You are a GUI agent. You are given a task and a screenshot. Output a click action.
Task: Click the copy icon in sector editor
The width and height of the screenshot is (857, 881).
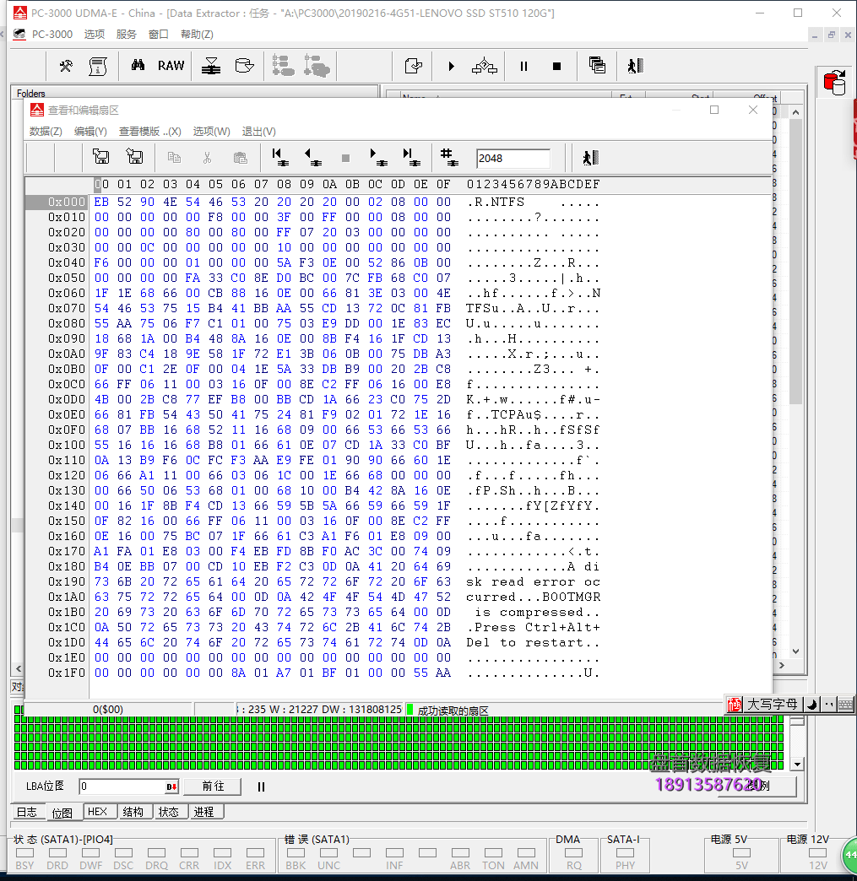[x=174, y=158]
